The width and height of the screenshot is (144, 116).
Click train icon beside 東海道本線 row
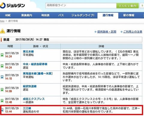(2, 77)
